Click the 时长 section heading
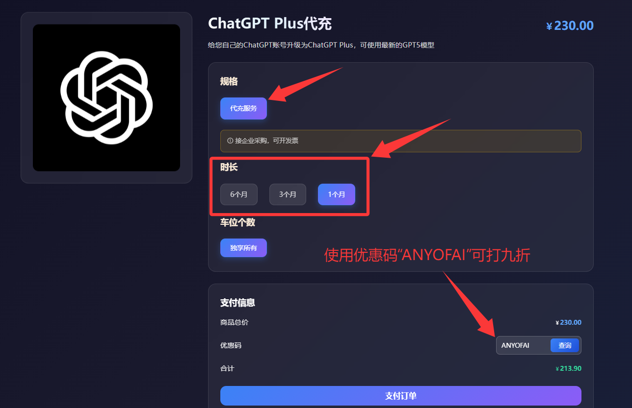Screen dimensions: 632x408 (229, 167)
